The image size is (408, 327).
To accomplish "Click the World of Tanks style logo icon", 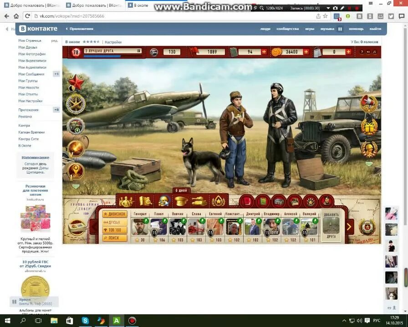I will click(154, 52).
